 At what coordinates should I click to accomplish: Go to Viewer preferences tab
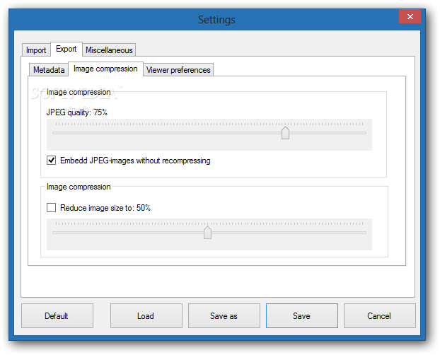(178, 69)
